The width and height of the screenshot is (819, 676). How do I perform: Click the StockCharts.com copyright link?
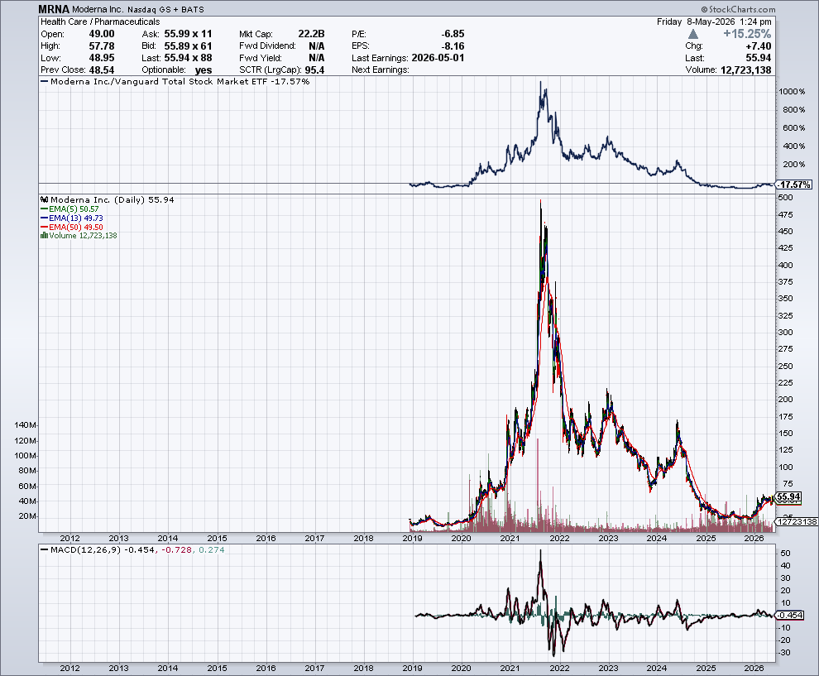pyautogui.click(x=739, y=9)
